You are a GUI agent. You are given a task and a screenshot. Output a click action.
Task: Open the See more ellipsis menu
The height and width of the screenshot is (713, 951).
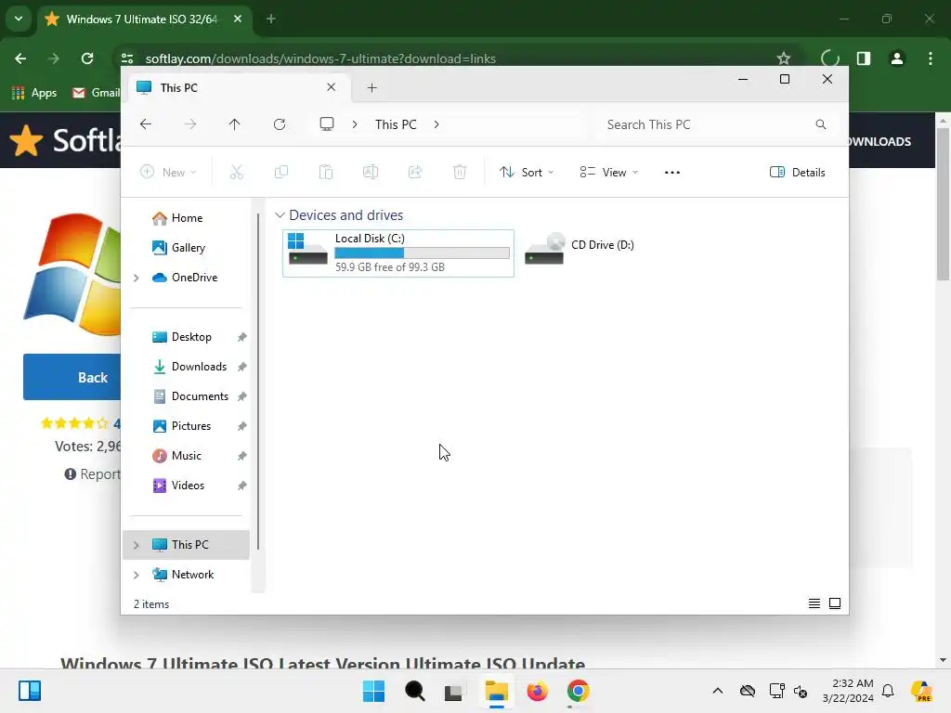[x=672, y=172]
